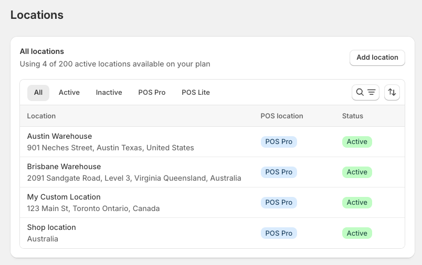Select the All tab
422x265 pixels.
[38, 93]
